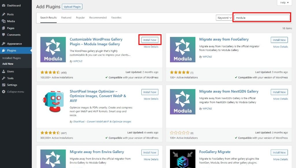The image size is (296, 168).
Task: Click the '16 items' result count
Action: 287,28
